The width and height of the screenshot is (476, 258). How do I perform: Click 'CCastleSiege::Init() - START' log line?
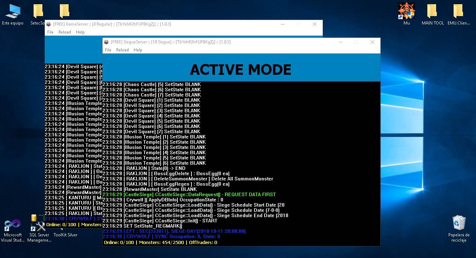coord(160,221)
